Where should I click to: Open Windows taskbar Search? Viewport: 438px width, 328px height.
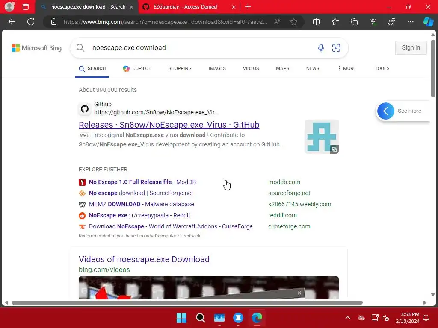(x=200, y=318)
